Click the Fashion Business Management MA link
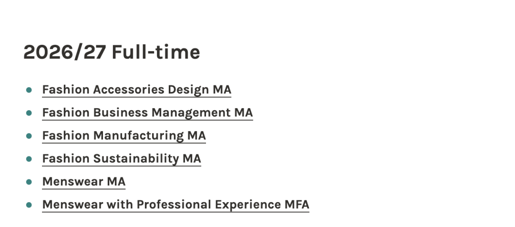 click(x=147, y=113)
